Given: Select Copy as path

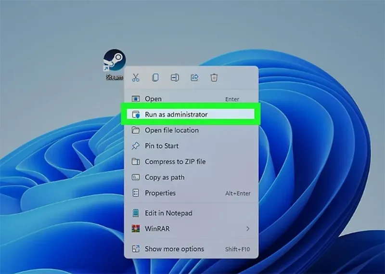Looking at the screenshot, I should pos(191,177).
